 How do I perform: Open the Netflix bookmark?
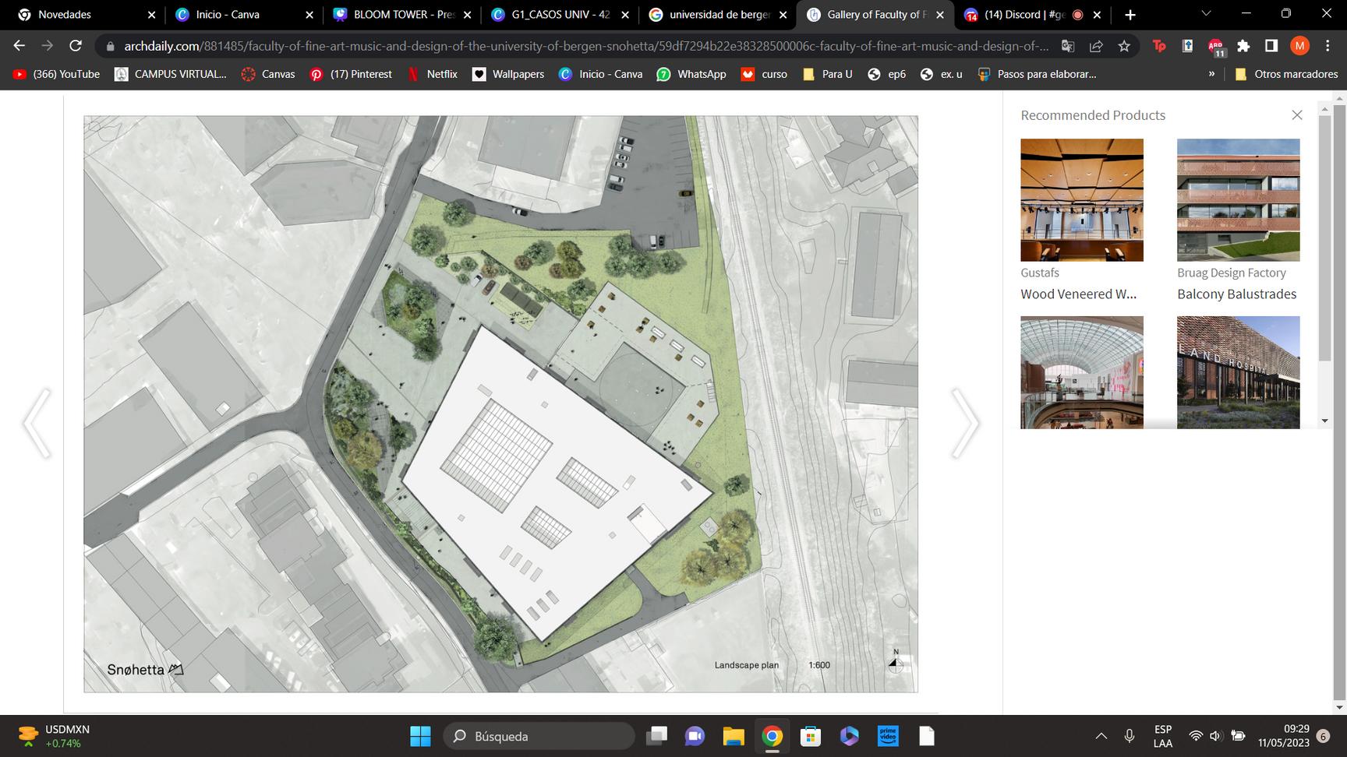coord(433,74)
